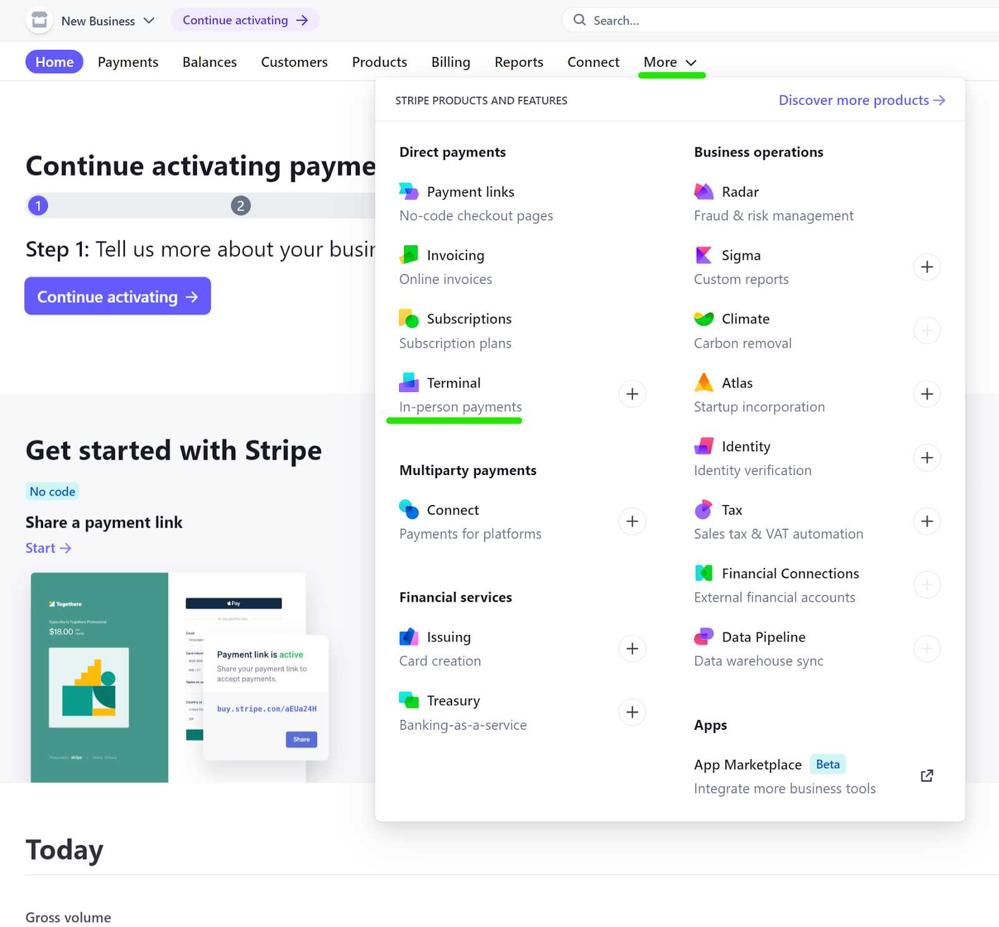This screenshot has height=927, width=999.
Task: Click Data Pipeline faded plus button
Action: pos(927,649)
